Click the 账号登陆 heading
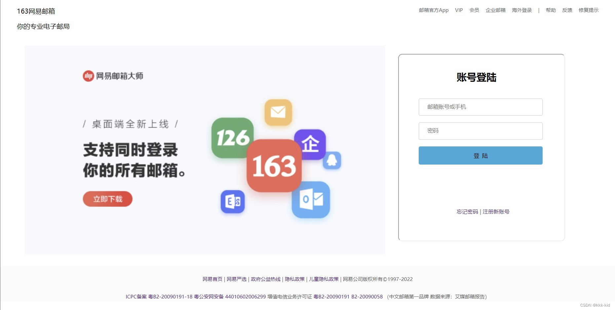Screen dimensions: 615x310 tap(476, 77)
